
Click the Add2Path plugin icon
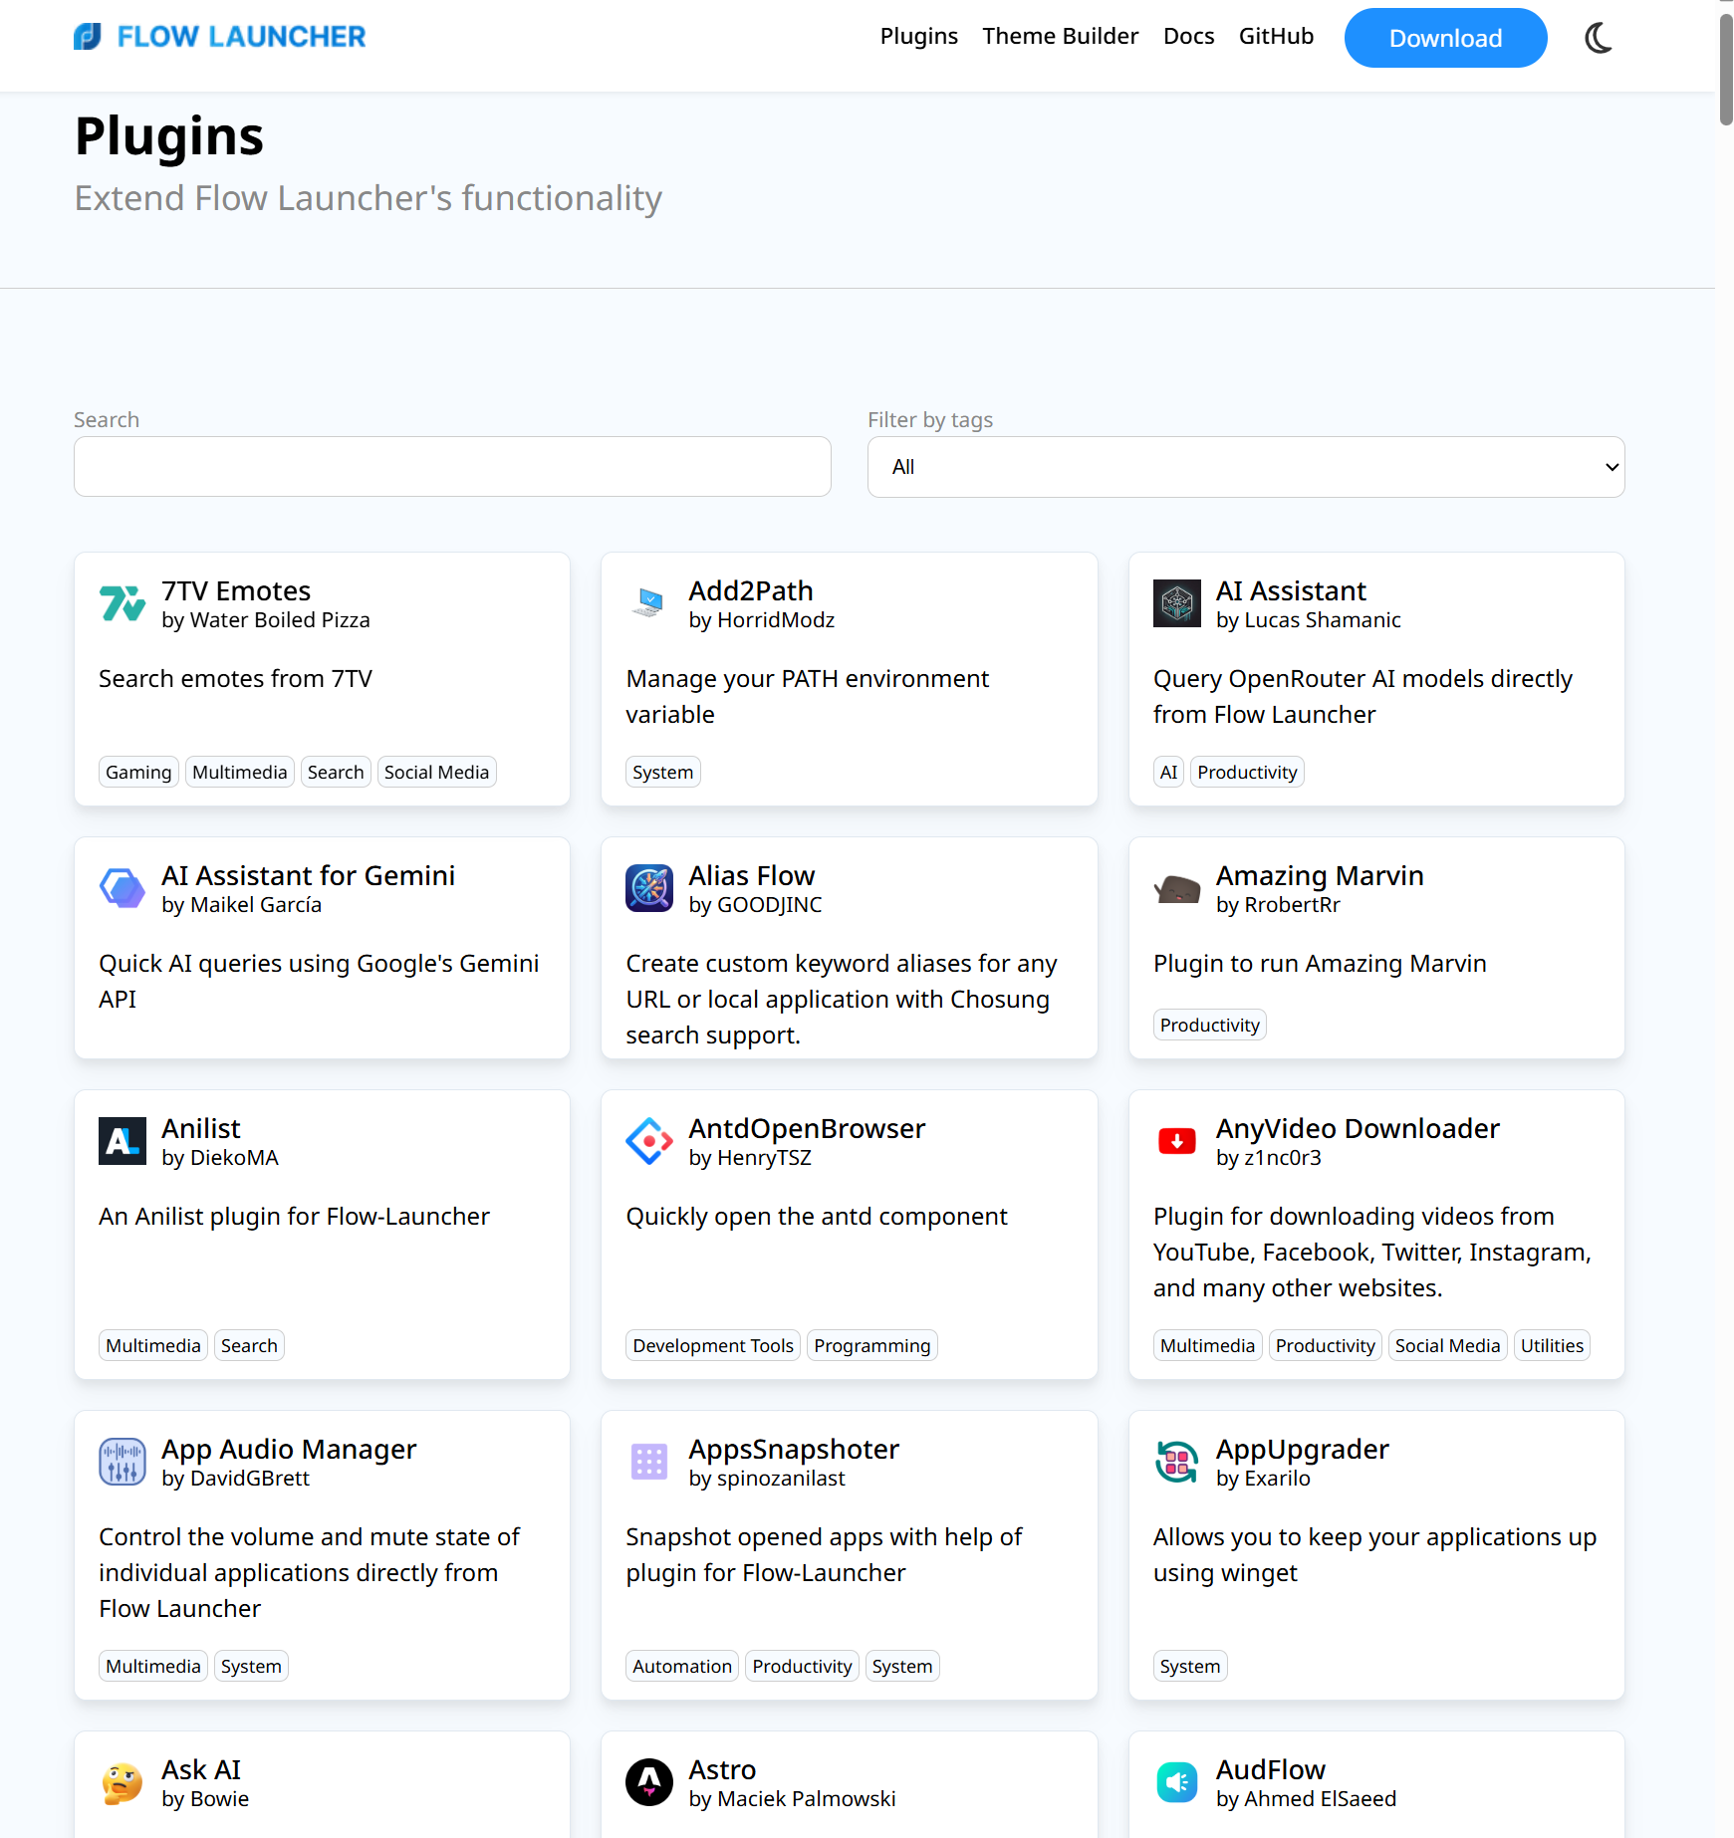(649, 603)
